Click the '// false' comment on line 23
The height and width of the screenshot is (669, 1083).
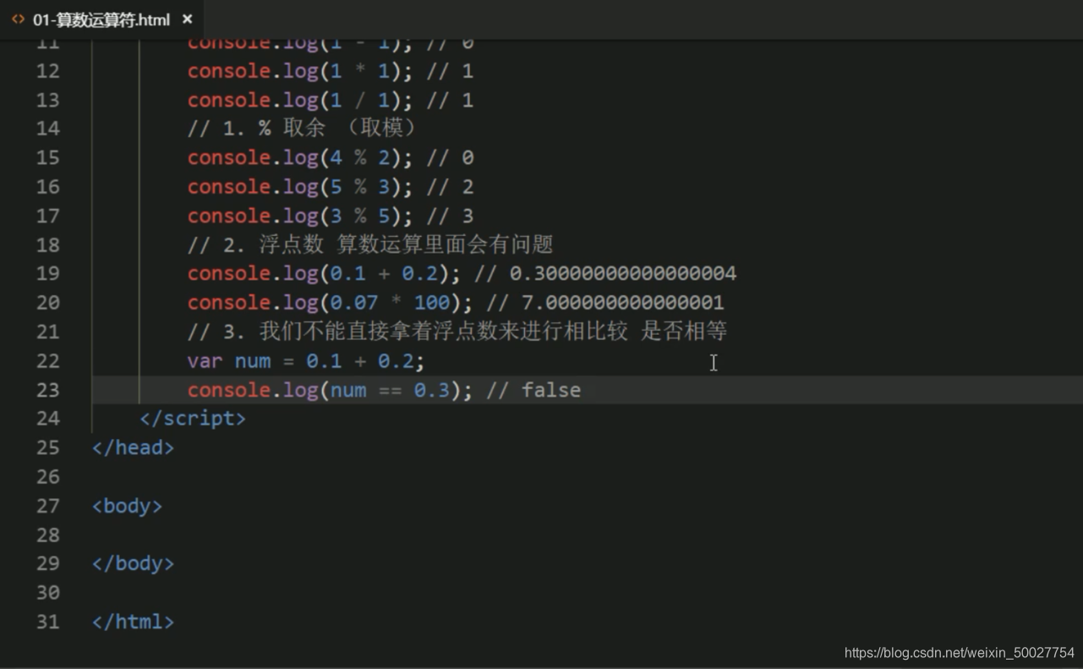(533, 390)
